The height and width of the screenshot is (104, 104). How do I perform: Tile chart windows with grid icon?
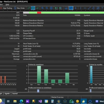pyautogui.click(x=51, y=8)
